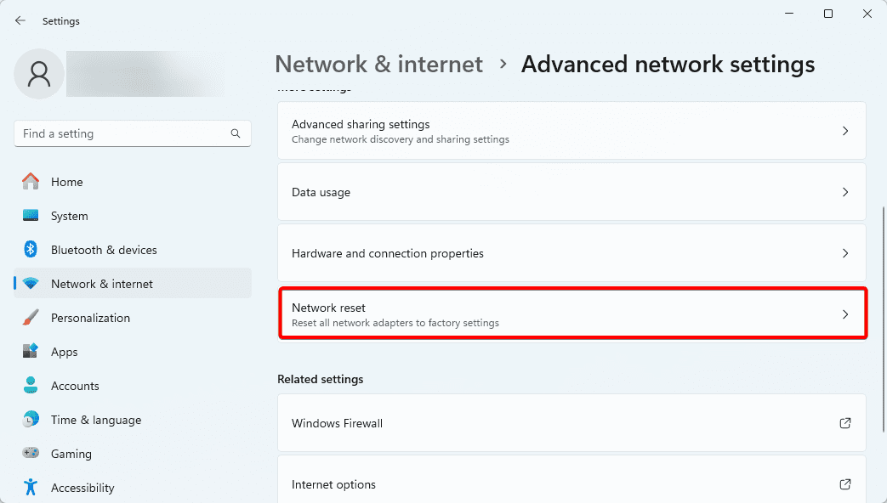The image size is (887, 503).
Task: Click the search magnifier icon
Action: click(236, 133)
